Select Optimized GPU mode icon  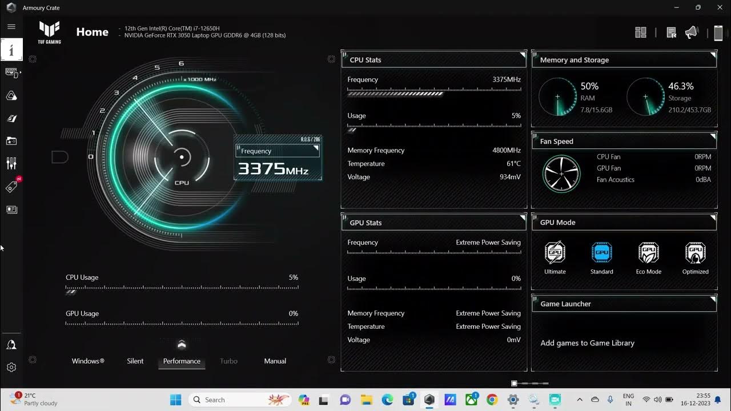(x=695, y=252)
